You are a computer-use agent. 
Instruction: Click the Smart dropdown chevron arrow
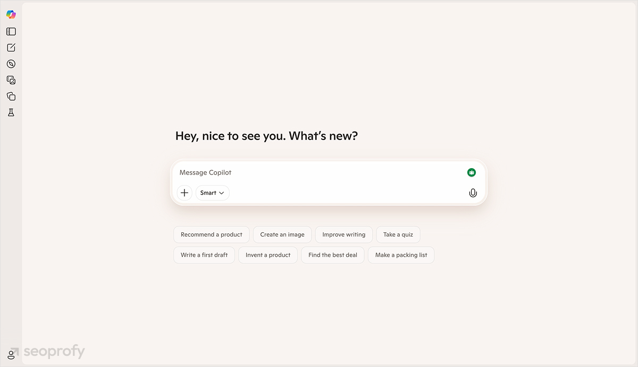(x=223, y=193)
